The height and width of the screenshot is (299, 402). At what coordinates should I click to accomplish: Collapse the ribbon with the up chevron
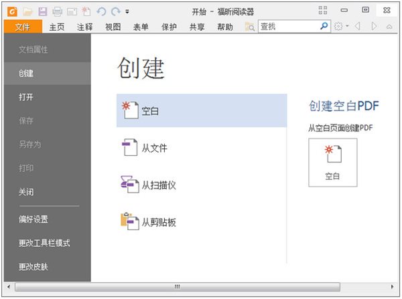389,27
